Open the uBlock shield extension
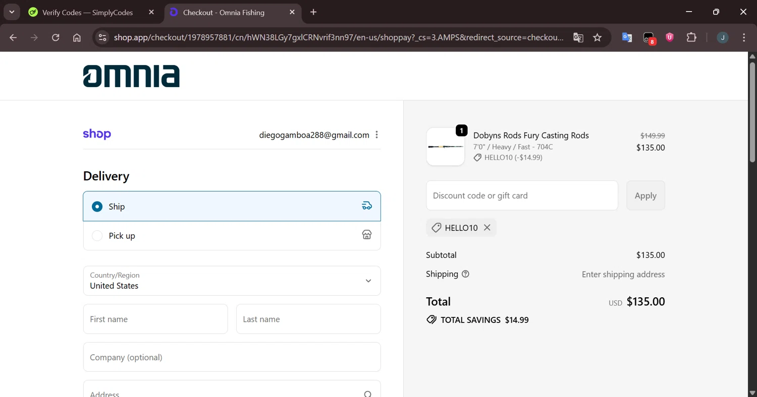 click(670, 37)
